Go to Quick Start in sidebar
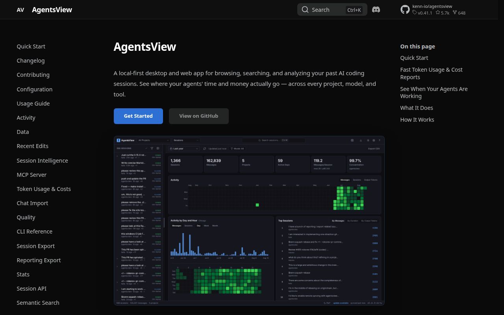The height and width of the screenshot is (315, 504). pos(31,46)
